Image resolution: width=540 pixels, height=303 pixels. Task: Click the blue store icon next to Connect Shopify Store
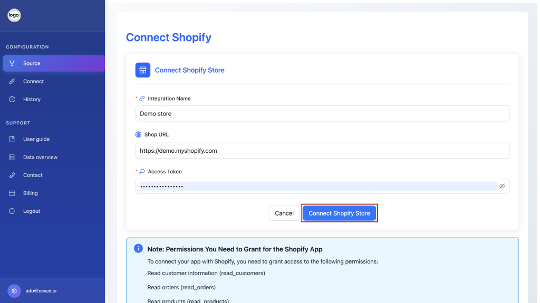[142, 70]
